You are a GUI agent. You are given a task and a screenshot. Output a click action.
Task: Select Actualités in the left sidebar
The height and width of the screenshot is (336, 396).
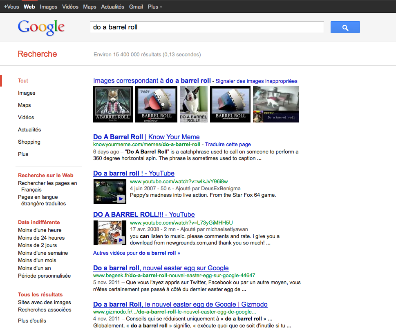(x=29, y=130)
